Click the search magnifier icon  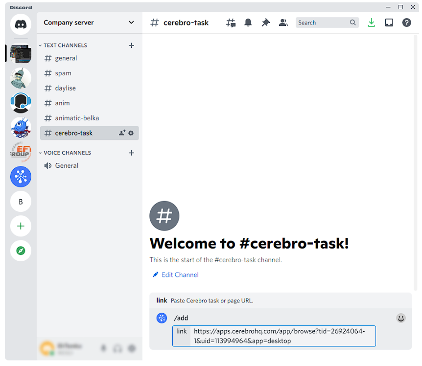point(352,23)
